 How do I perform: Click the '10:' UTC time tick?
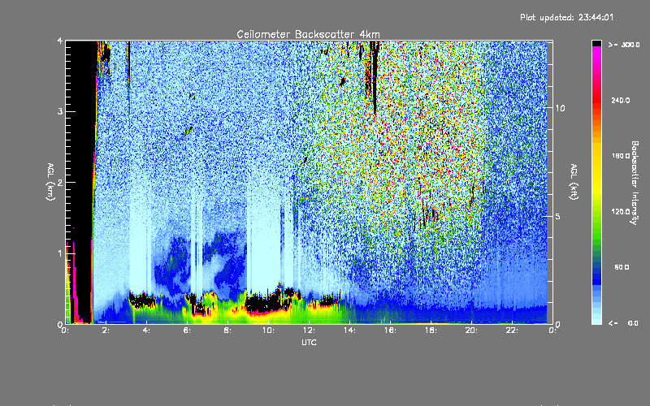[x=268, y=330]
